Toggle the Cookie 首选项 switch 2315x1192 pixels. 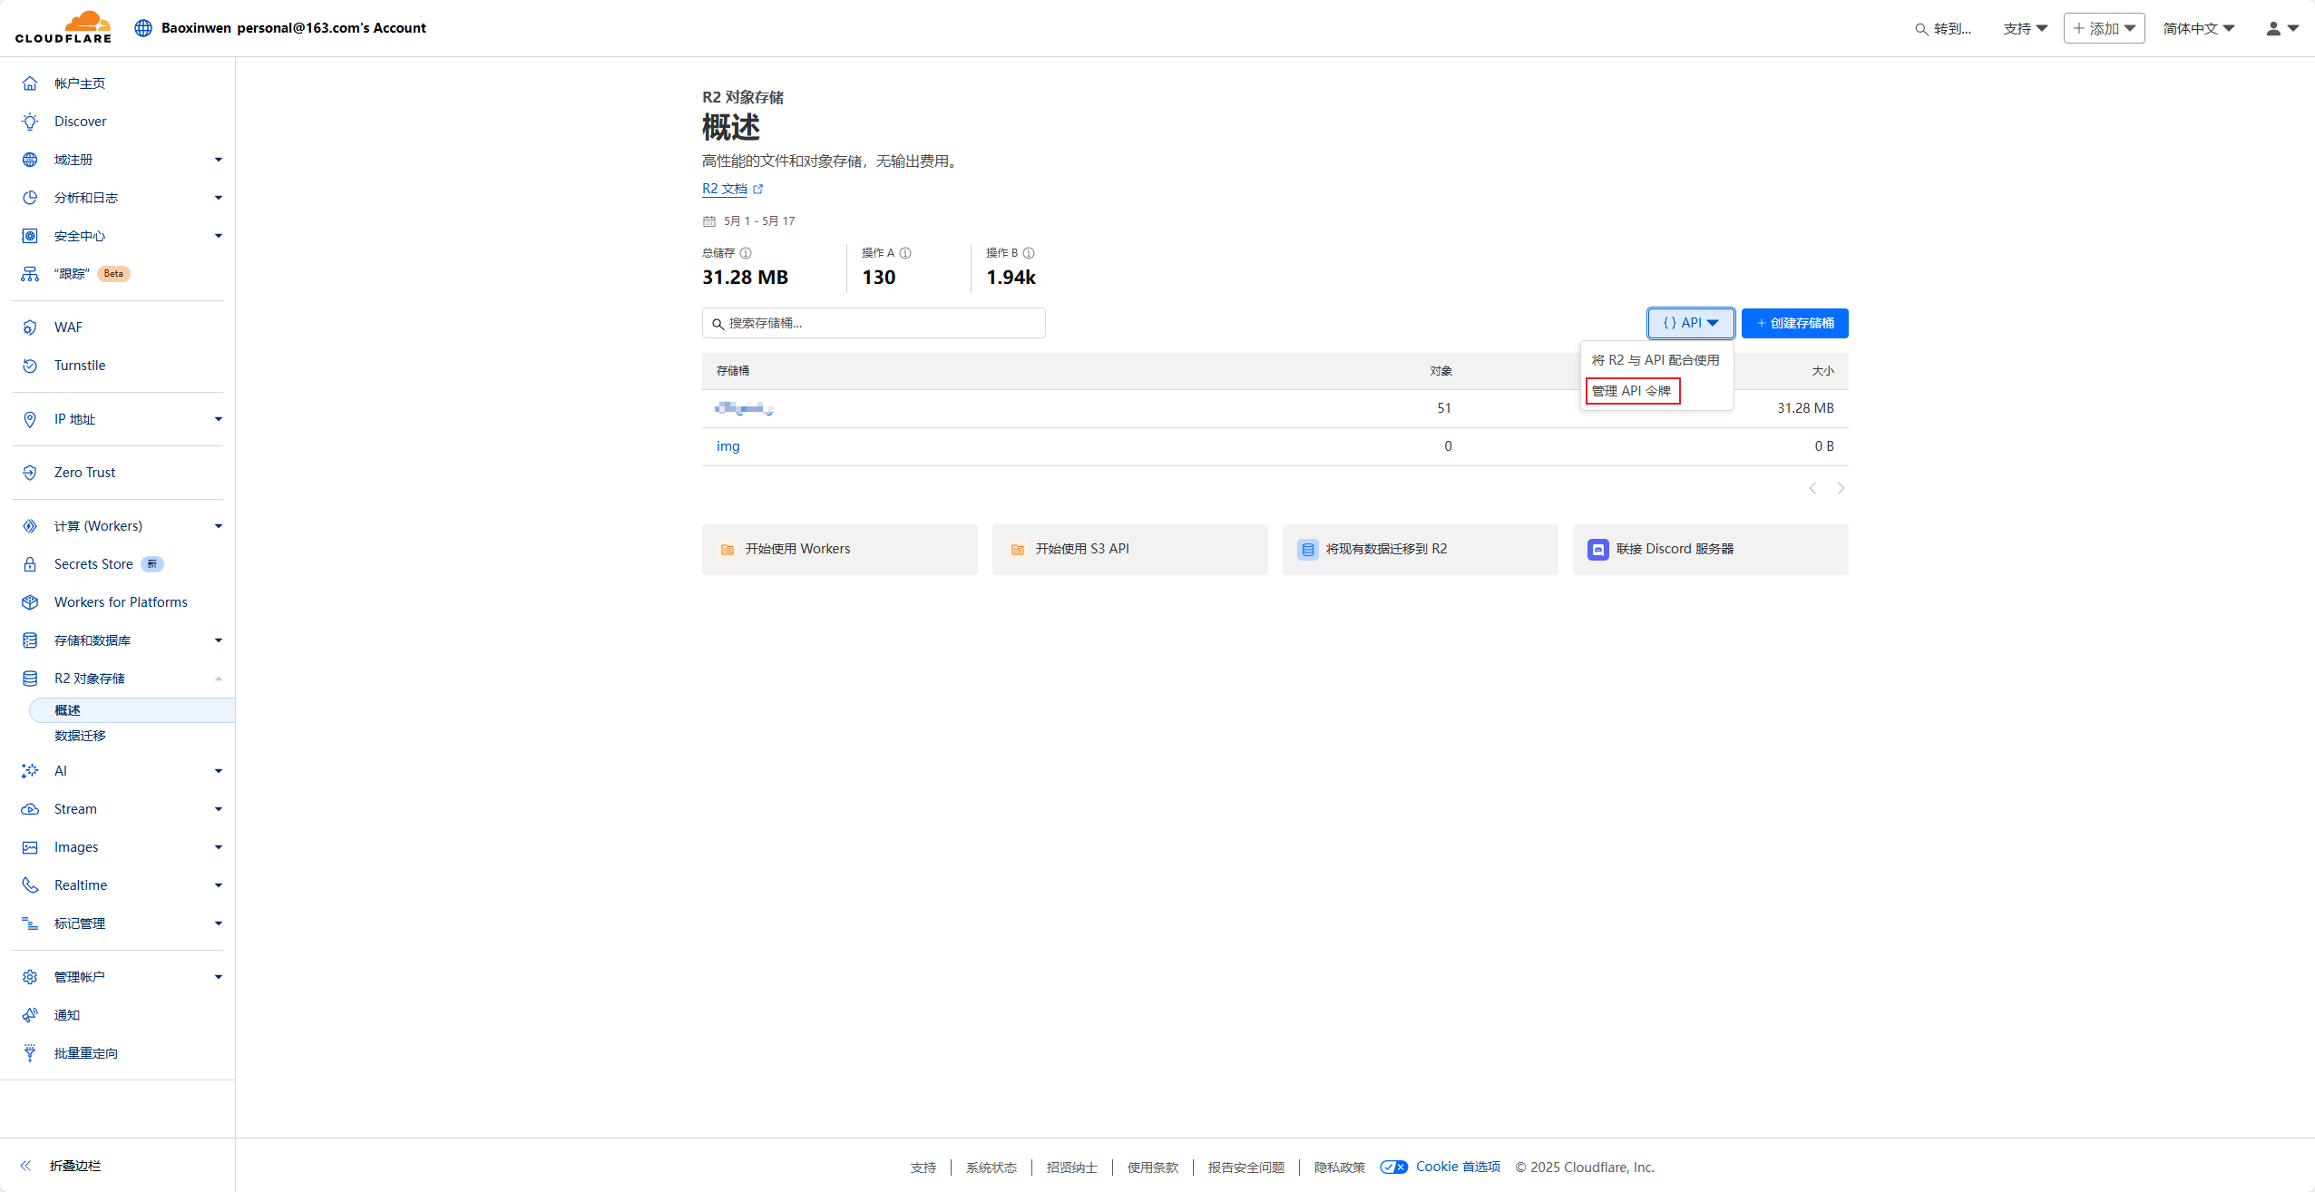(x=1394, y=1167)
